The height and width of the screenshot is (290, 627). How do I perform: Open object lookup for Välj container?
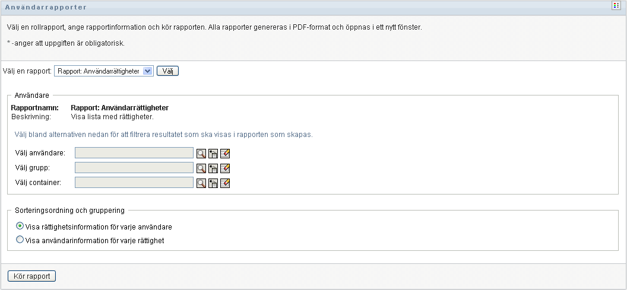pos(201,183)
